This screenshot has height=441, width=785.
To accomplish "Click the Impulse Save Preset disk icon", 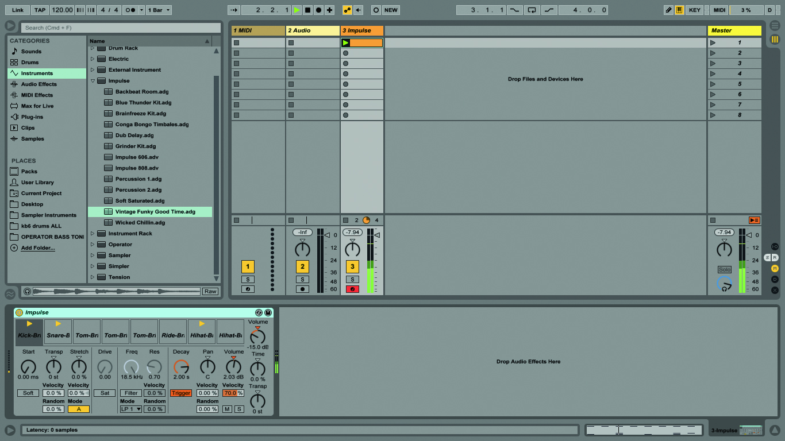I will pyautogui.click(x=268, y=312).
